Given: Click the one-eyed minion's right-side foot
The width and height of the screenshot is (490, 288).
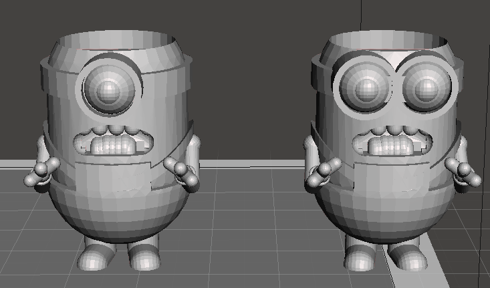Looking at the screenshot, I should tap(144, 256).
